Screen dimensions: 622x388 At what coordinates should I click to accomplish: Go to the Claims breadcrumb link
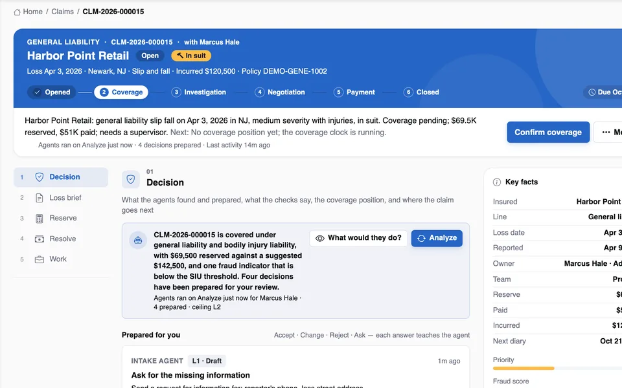coord(62,12)
